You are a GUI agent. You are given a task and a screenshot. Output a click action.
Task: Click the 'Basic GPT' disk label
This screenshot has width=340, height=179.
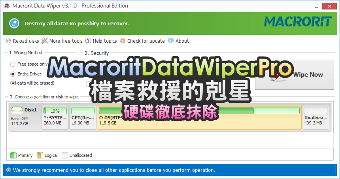[x=20, y=119]
